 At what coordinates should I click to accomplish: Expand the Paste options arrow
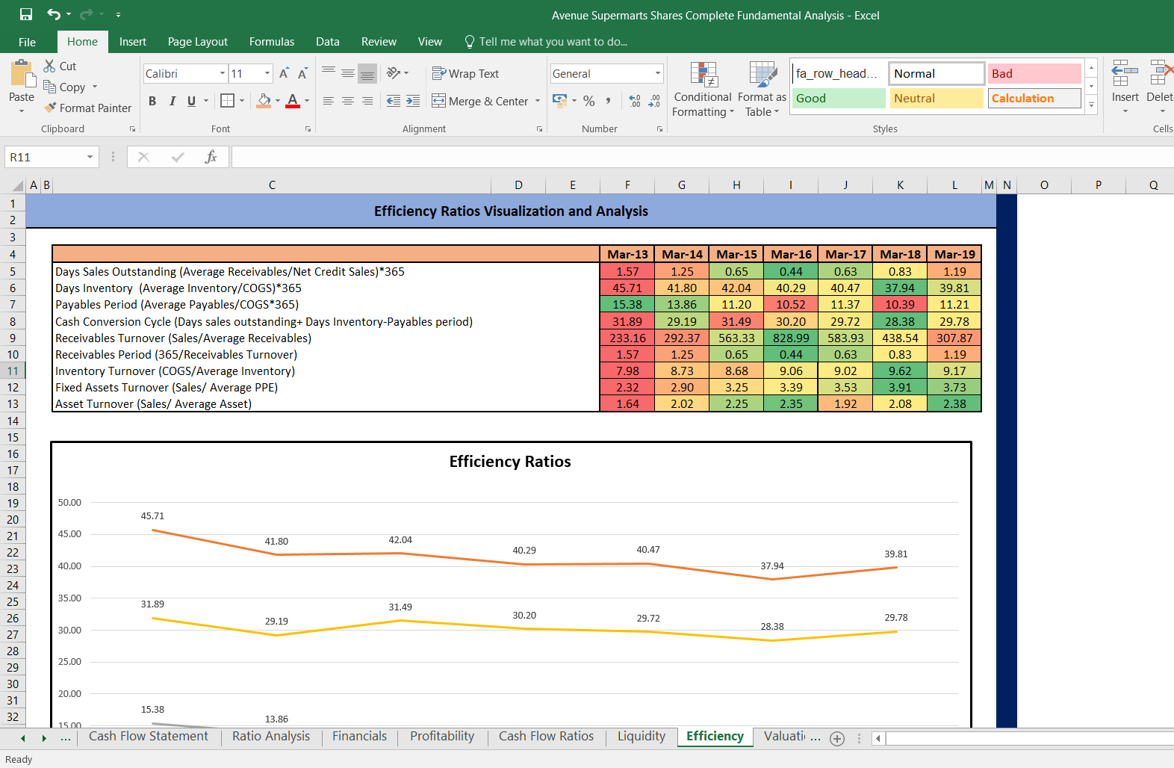pyautogui.click(x=22, y=111)
